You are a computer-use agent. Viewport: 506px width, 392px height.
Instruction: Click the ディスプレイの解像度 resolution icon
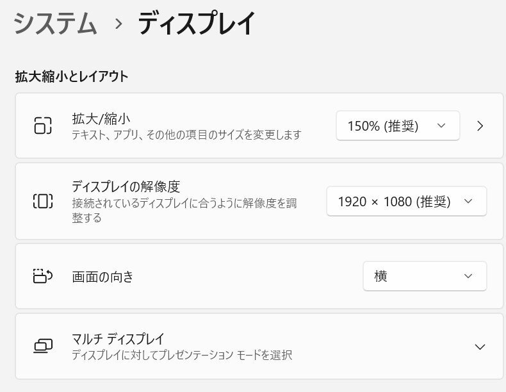42,201
